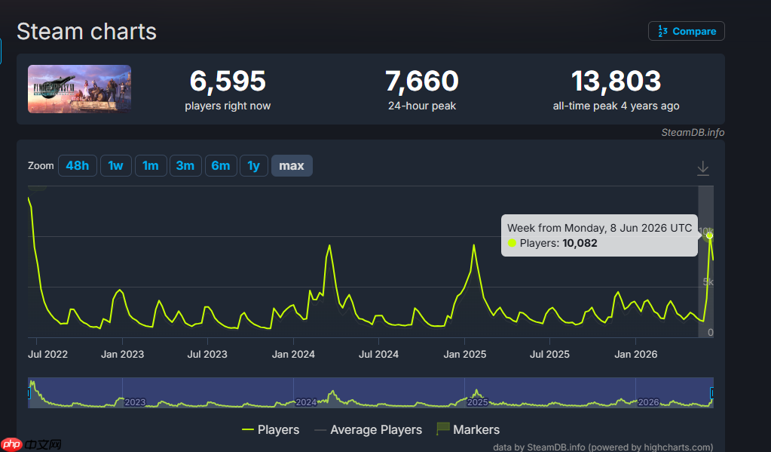
Task: Click the Jan 2026 axis label
Action: click(x=636, y=354)
